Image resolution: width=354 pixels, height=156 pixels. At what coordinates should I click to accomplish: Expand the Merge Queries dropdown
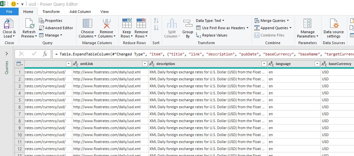[x=271, y=21]
